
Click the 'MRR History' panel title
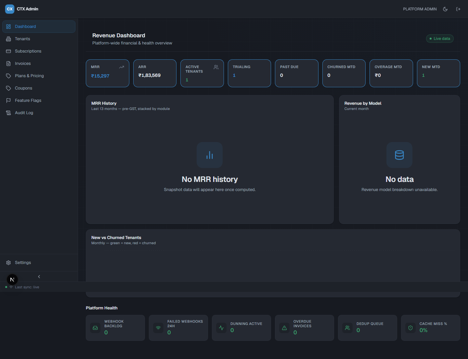pos(104,103)
